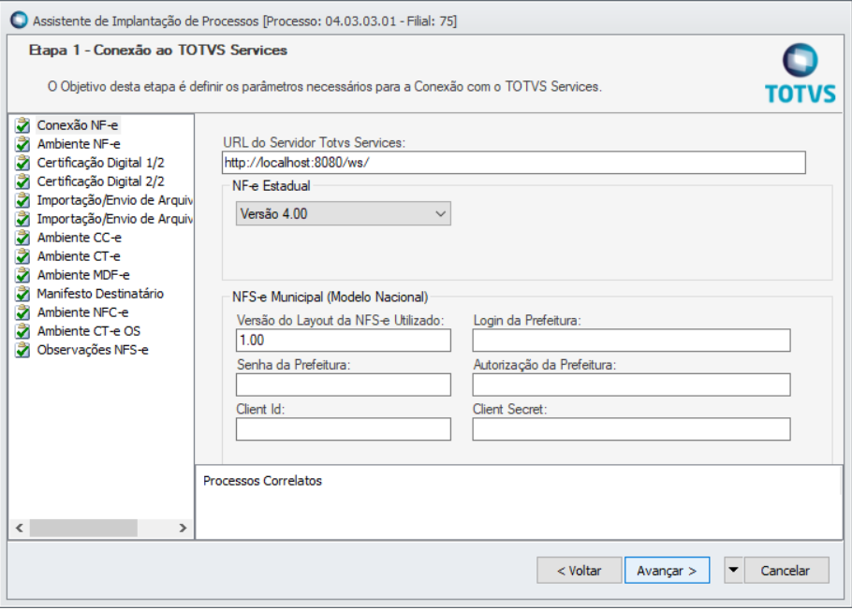Open the Observações NFS-e step
This screenshot has height=609, width=852.
[93, 350]
